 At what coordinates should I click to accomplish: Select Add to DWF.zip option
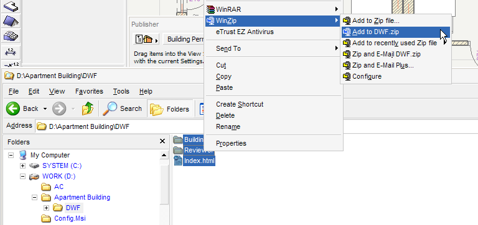pyautogui.click(x=395, y=32)
